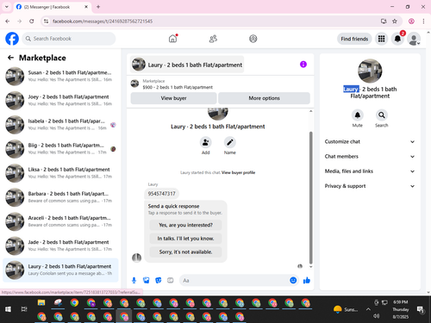Focus the Aa message input field
431x323 pixels.
coord(235,281)
